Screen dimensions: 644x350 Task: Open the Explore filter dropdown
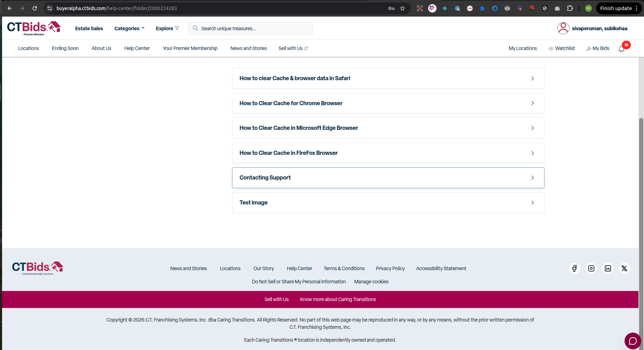tap(167, 28)
